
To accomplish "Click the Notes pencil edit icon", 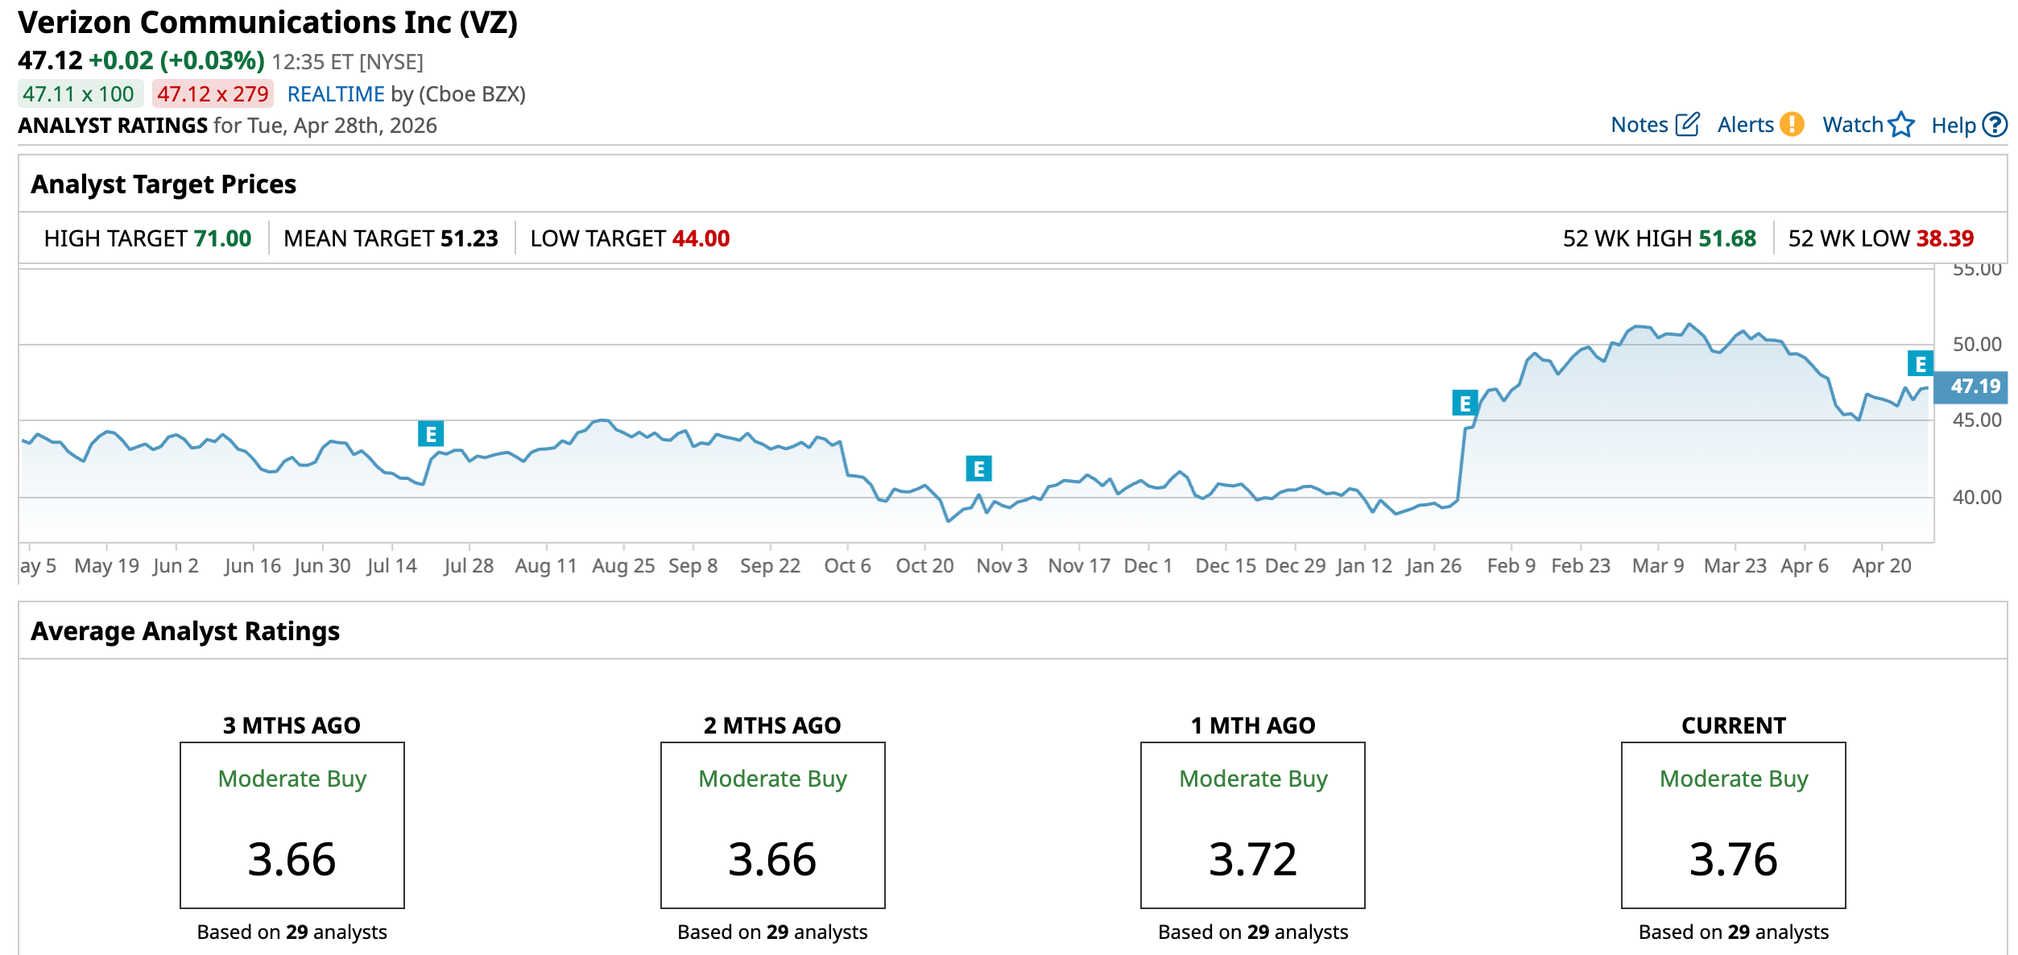I will [x=1687, y=125].
